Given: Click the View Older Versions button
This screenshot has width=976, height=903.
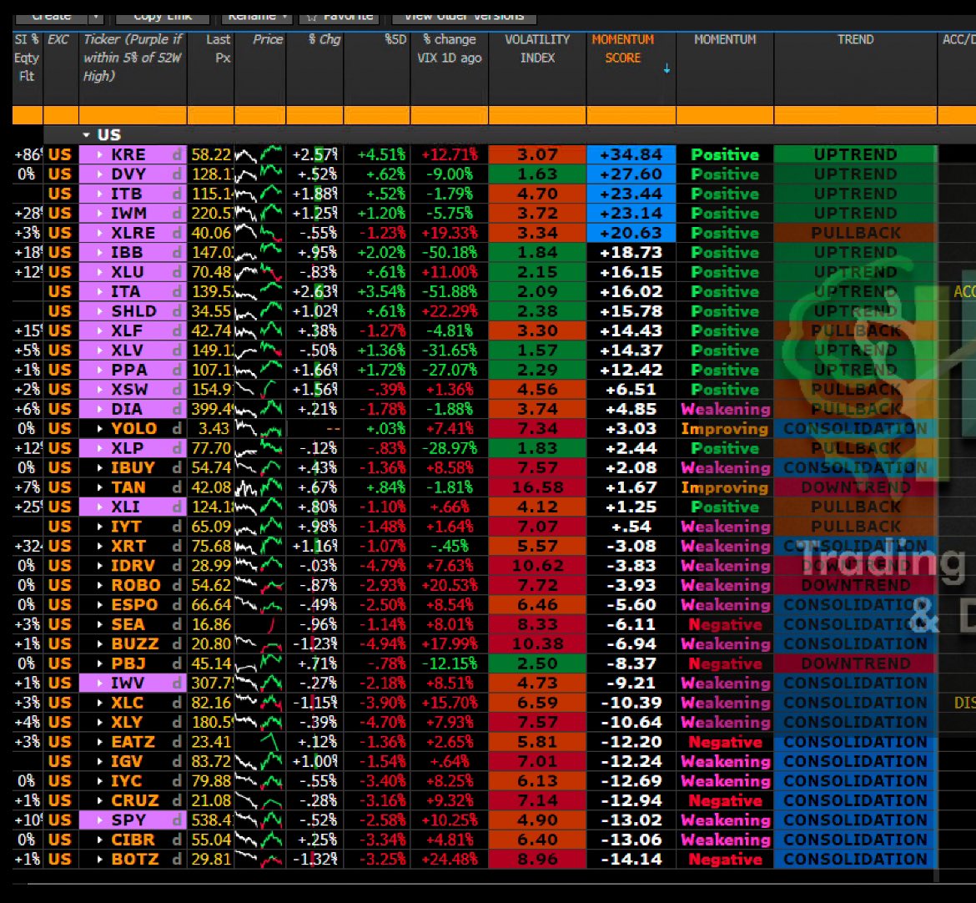Looking at the screenshot, I should [465, 17].
